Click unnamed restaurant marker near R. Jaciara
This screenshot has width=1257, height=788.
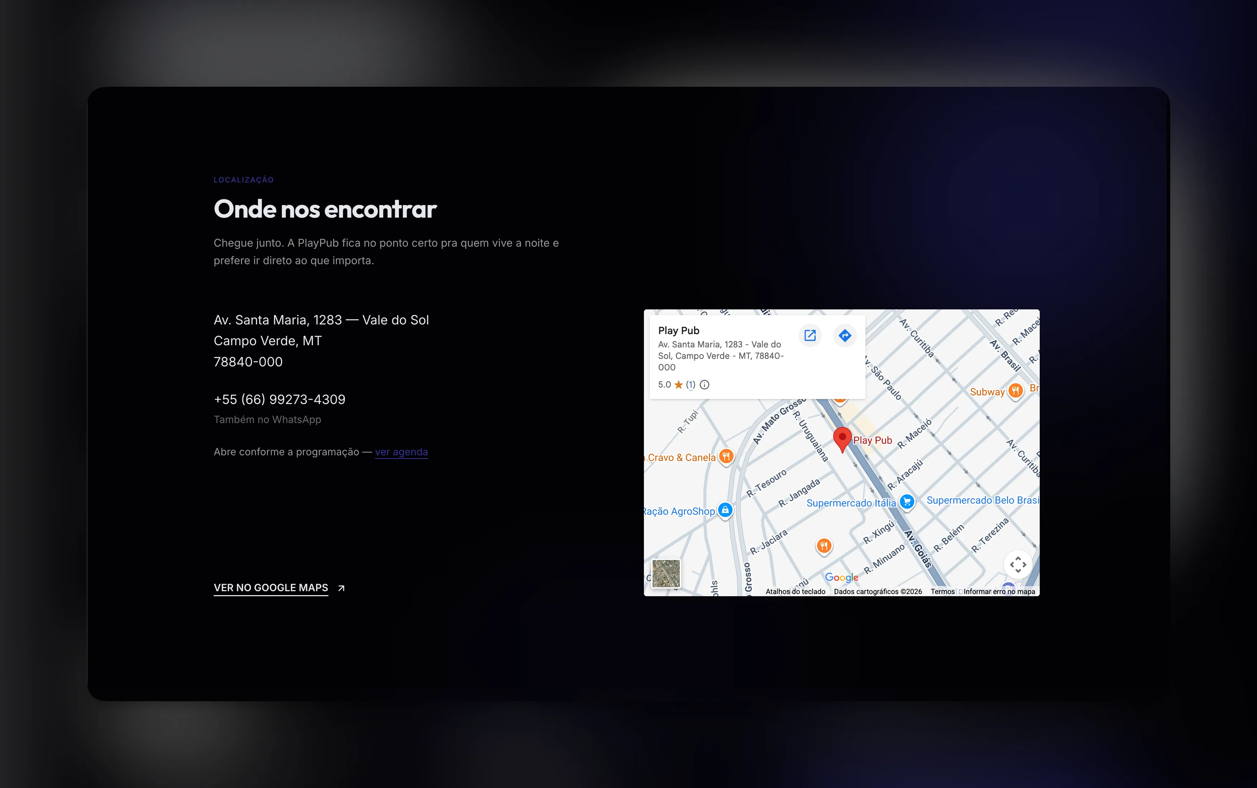824,546
